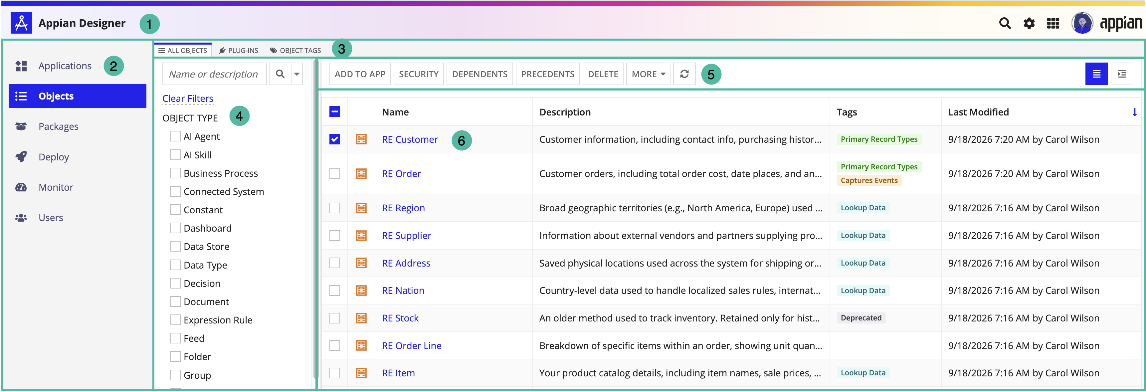
Task: Click the Security button
Action: click(x=419, y=74)
